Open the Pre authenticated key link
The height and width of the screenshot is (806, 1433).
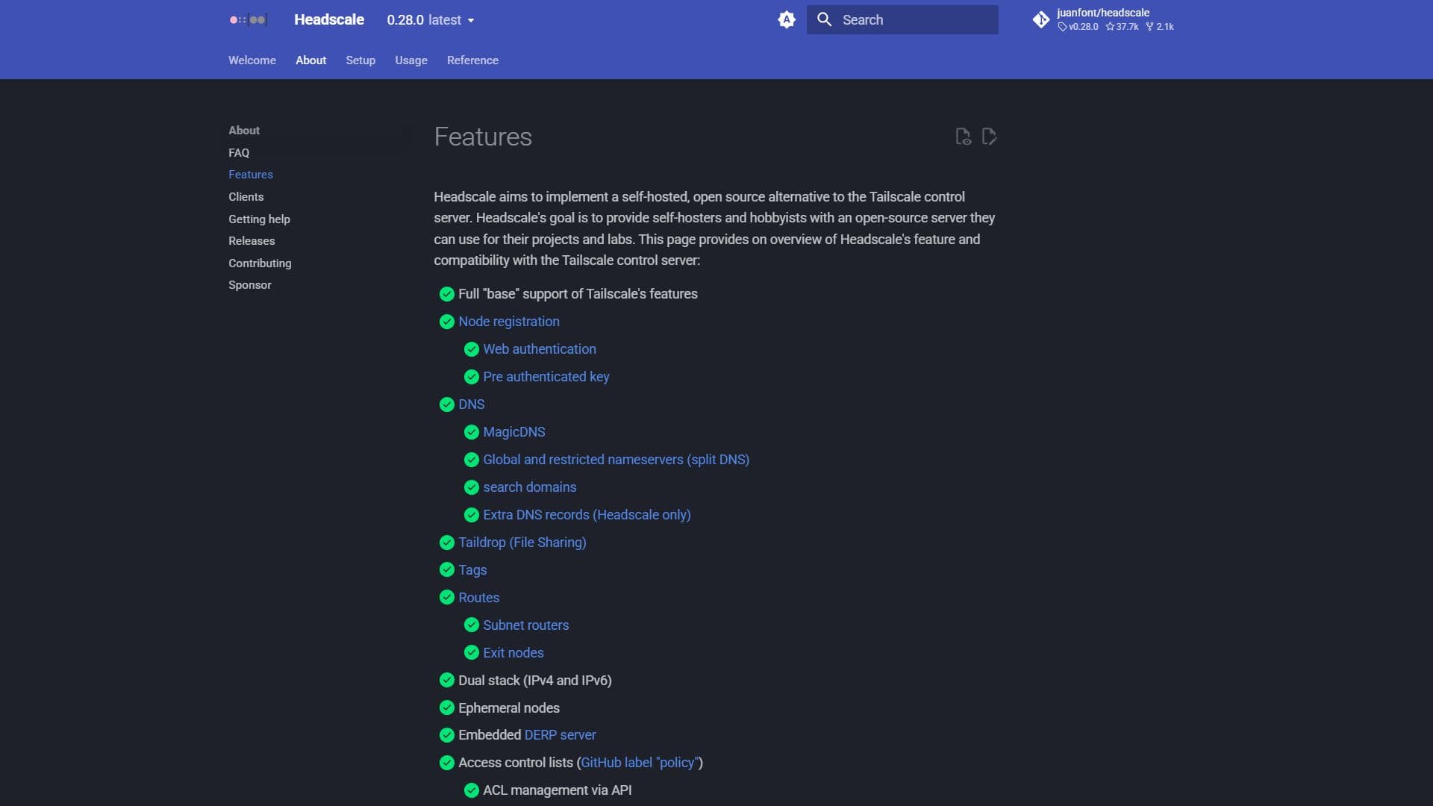click(546, 377)
